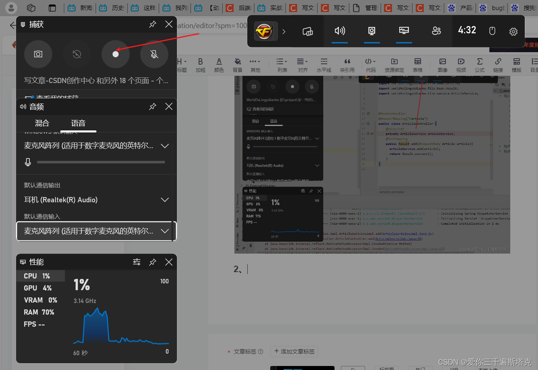The width and height of the screenshot is (538, 370).
Task: Pin the 性能 performance widget
Action: 152,262
